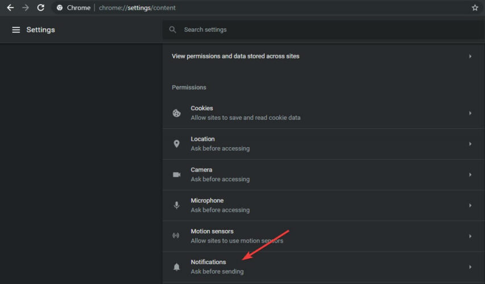
Task: Click 'Allow sites to use motion sensors' text
Action: point(237,241)
